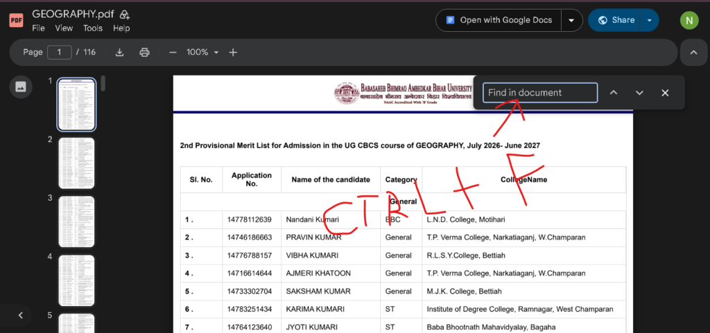Viewport: 710px width, 333px height.
Task: Click the name SAKSHAM KUMAR
Action: point(318,291)
